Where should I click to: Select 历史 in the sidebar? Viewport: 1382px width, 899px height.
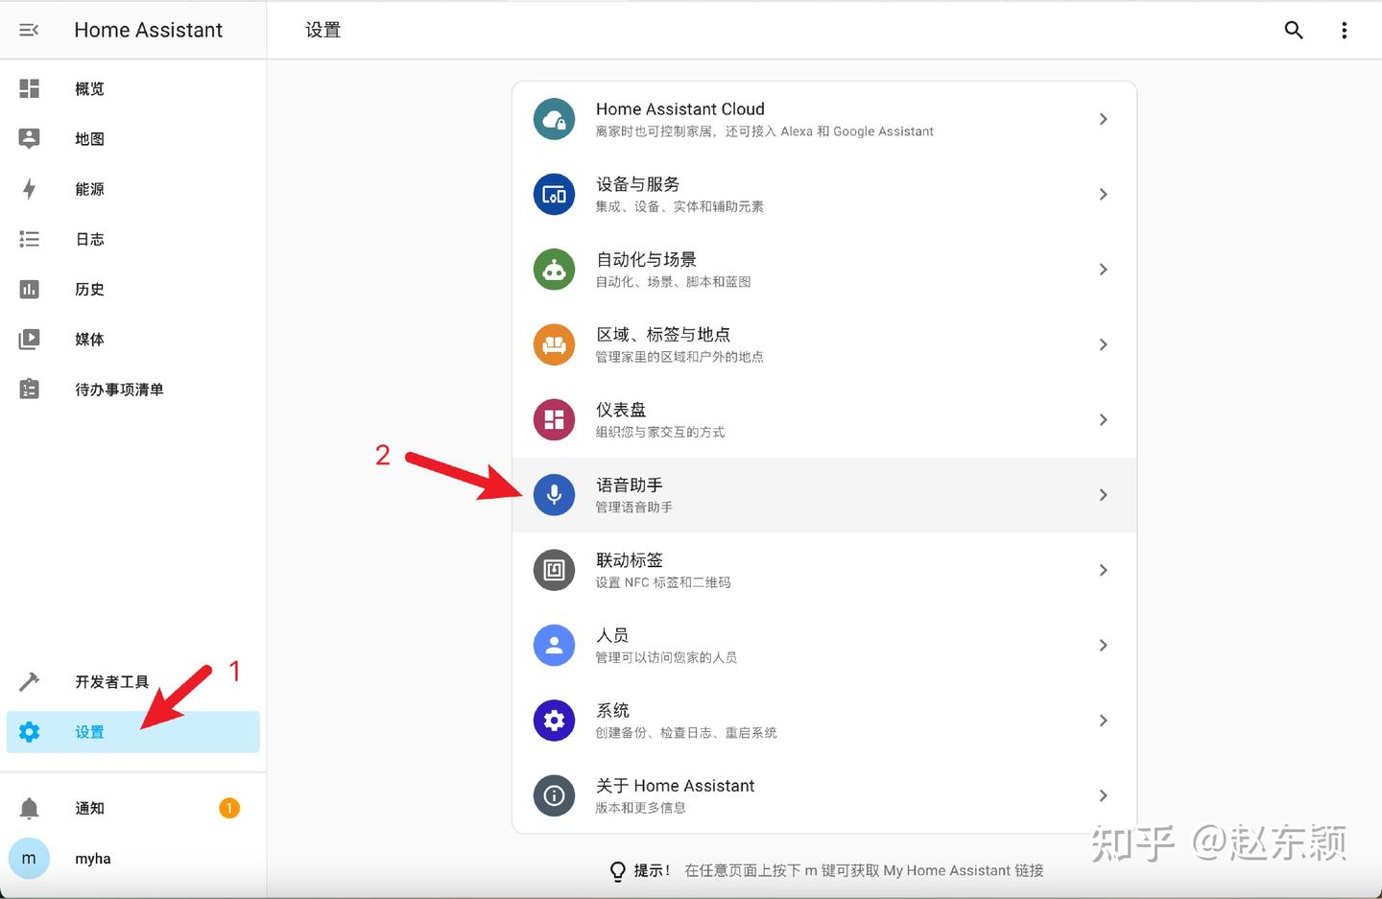(x=133, y=289)
